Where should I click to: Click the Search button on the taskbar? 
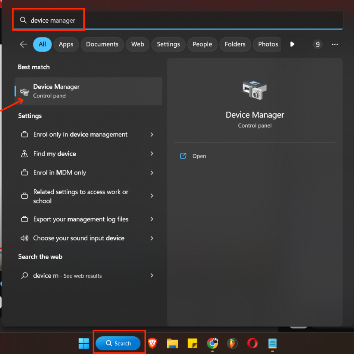tap(118, 343)
